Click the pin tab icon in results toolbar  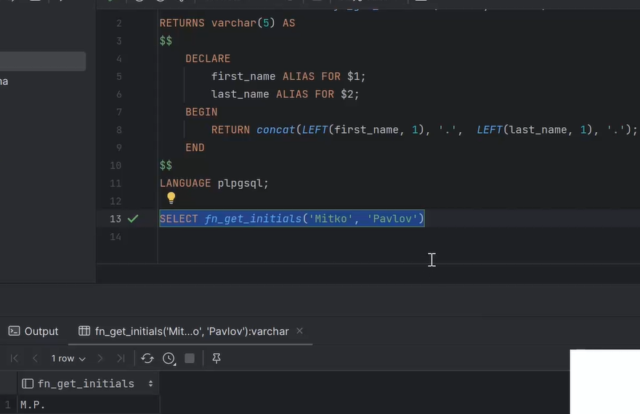click(216, 359)
